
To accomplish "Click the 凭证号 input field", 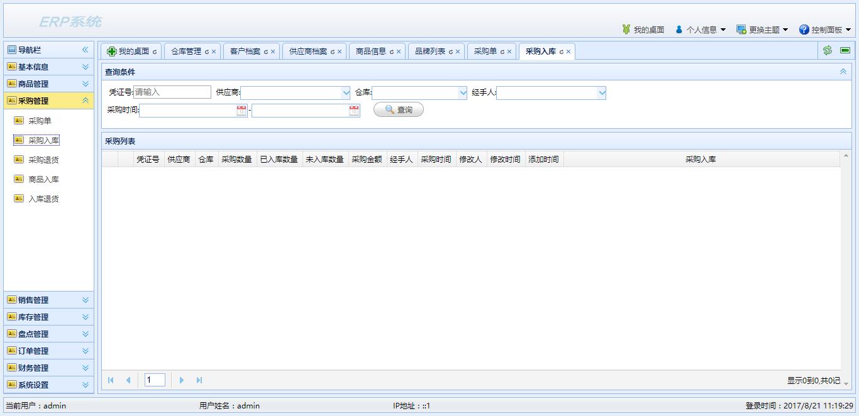I will pyautogui.click(x=172, y=92).
